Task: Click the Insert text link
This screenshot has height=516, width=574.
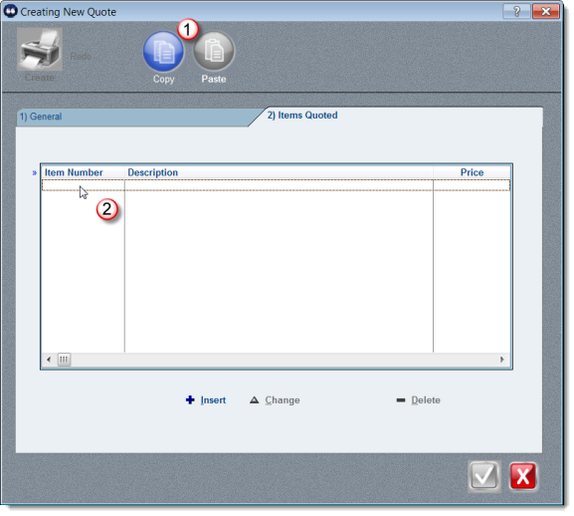Action: pos(213,400)
